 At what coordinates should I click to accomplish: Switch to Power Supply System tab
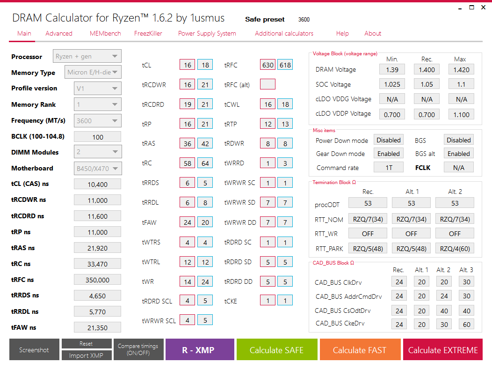tap(207, 33)
